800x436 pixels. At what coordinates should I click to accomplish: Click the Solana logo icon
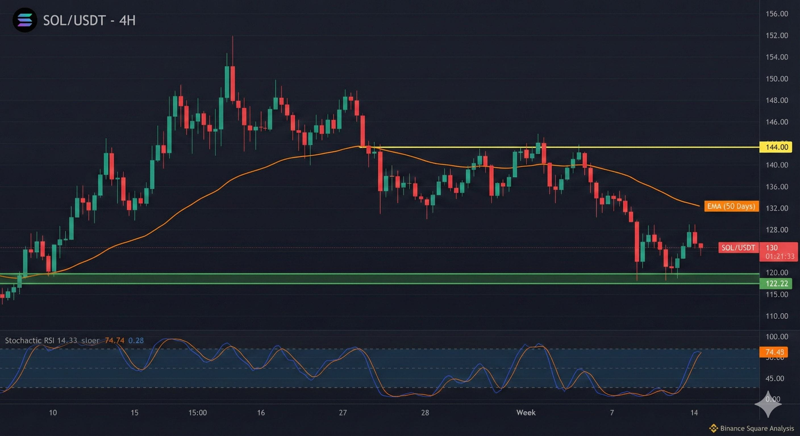tap(25, 20)
